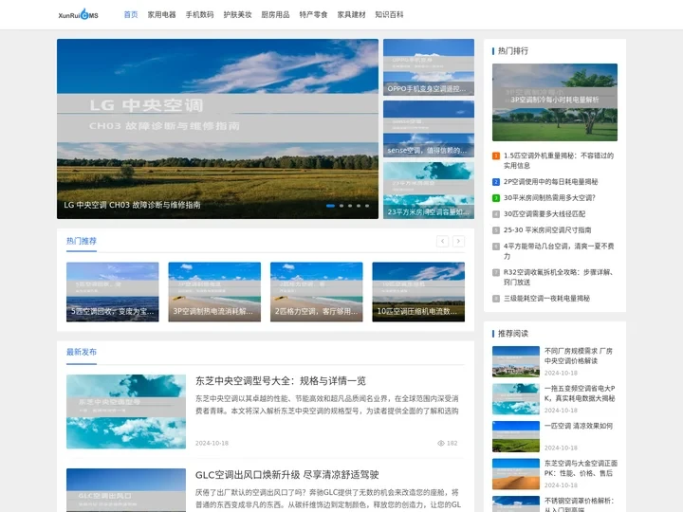Switch to the 知识百科 section
Screen dimensions: 683x512
[x=389, y=15]
